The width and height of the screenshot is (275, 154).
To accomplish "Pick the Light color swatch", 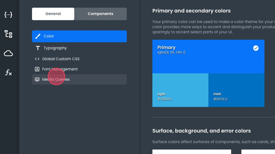I will point(180,90).
